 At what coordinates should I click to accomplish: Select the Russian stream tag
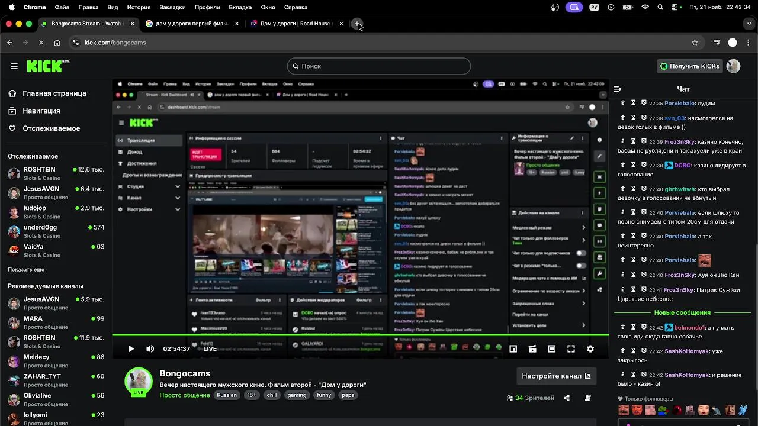coord(227,395)
